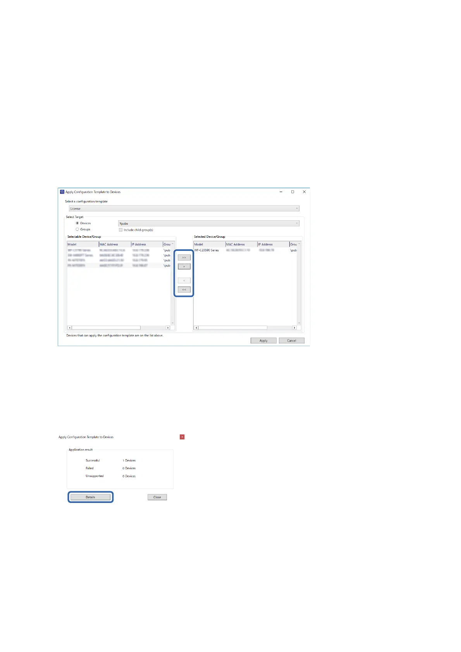Select the Groups radio button
461x652 pixels.
77,230
